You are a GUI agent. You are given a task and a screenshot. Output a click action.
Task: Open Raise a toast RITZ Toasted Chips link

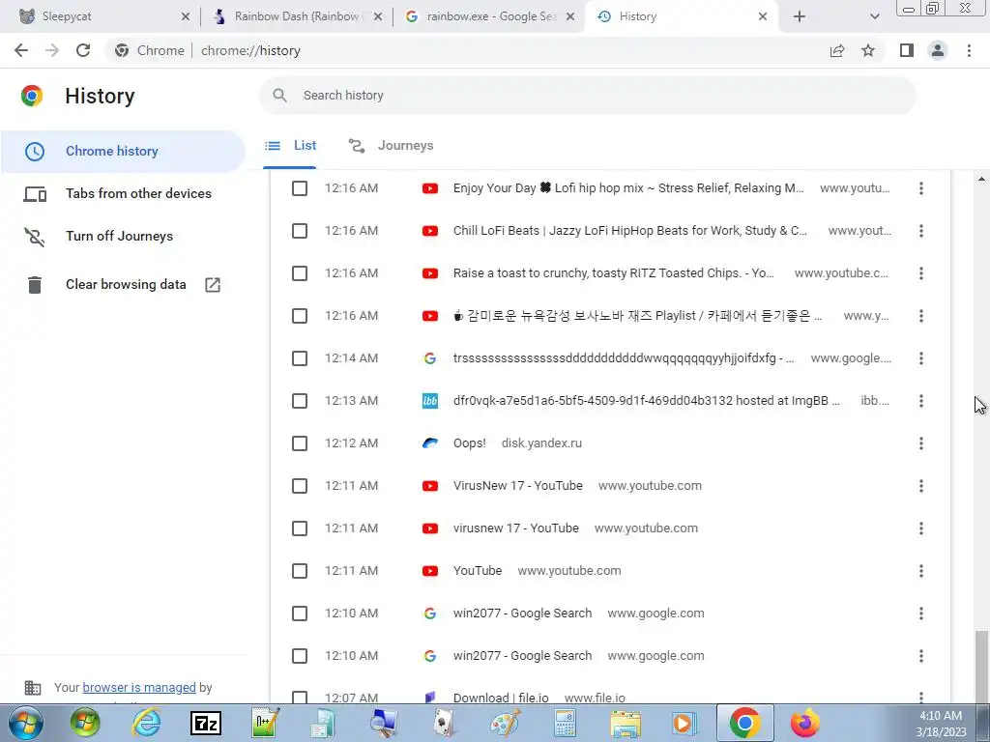click(x=614, y=273)
